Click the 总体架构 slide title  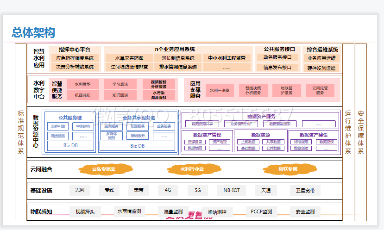[x=33, y=32]
